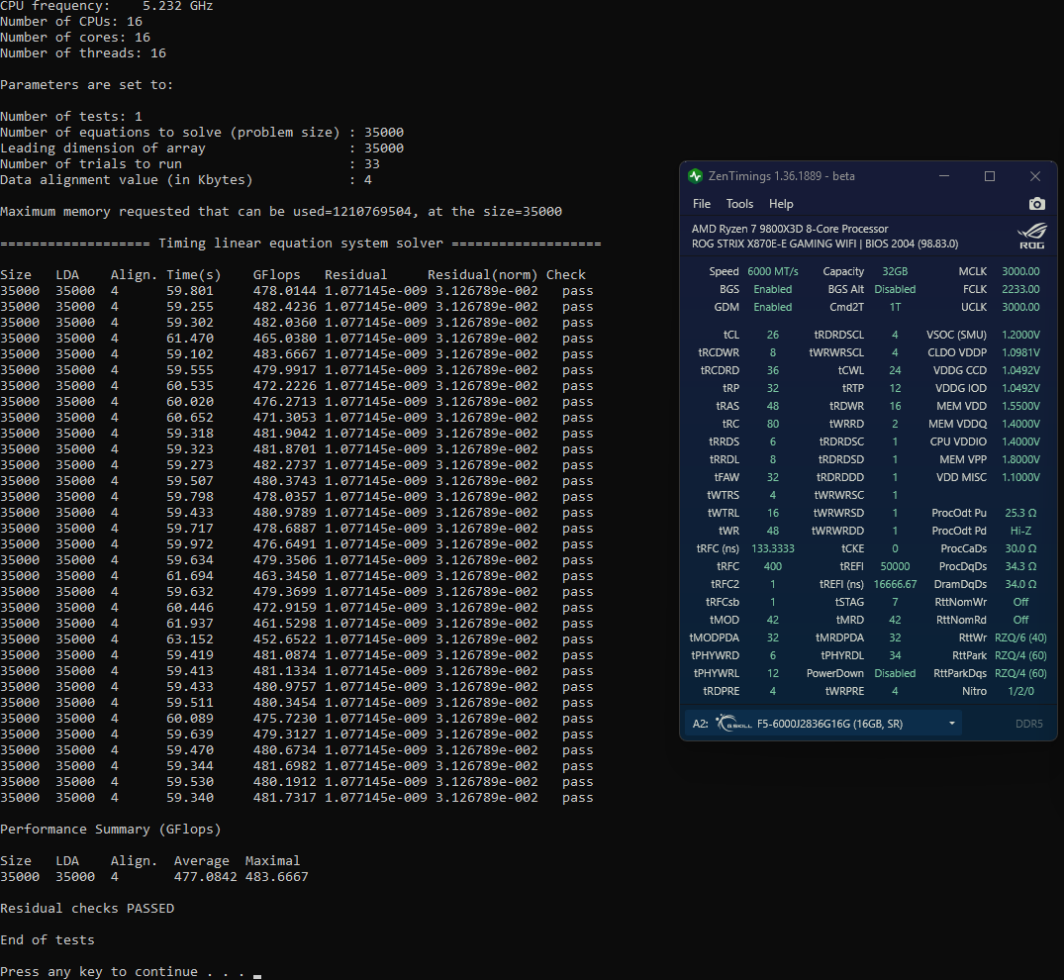Click the Press any key to continue prompt
Screen dimensions: 1064x980
pos(123,971)
